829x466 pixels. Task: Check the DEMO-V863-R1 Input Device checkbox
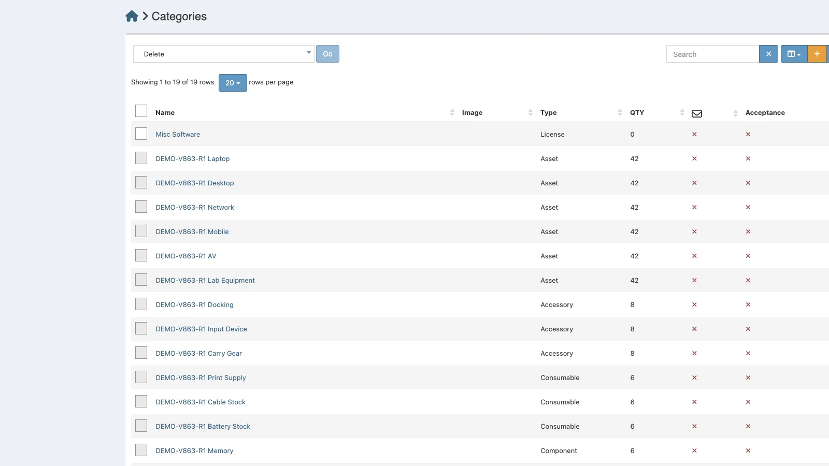[x=141, y=328]
